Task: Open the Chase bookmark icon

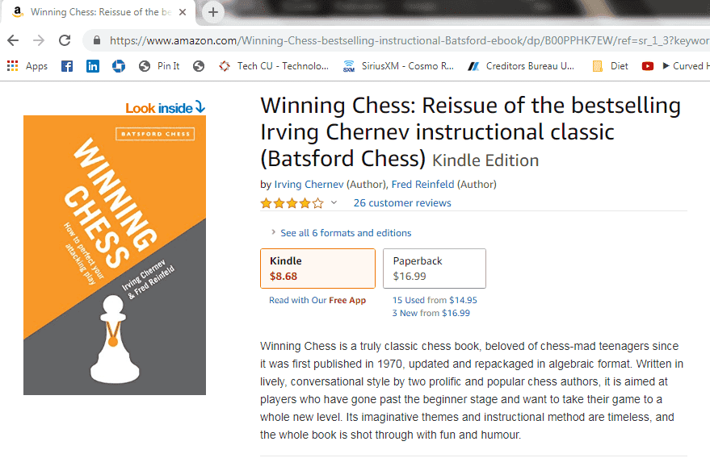Action: coord(119,66)
